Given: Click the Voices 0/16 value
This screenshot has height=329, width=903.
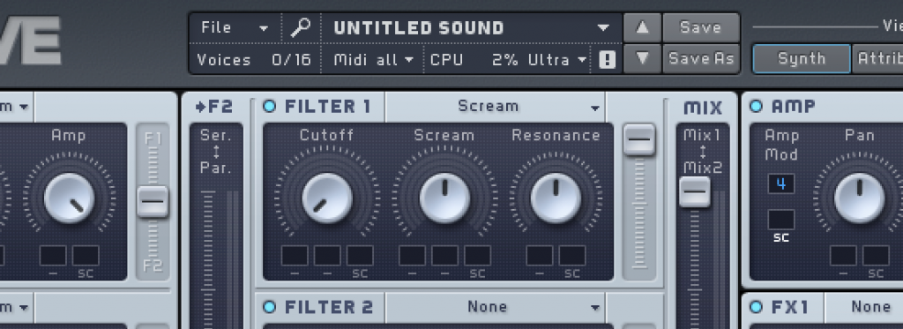Looking at the screenshot, I should coord(291,60).
